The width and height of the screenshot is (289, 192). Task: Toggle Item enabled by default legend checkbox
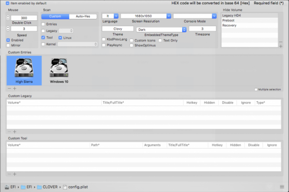coord(7,3)
